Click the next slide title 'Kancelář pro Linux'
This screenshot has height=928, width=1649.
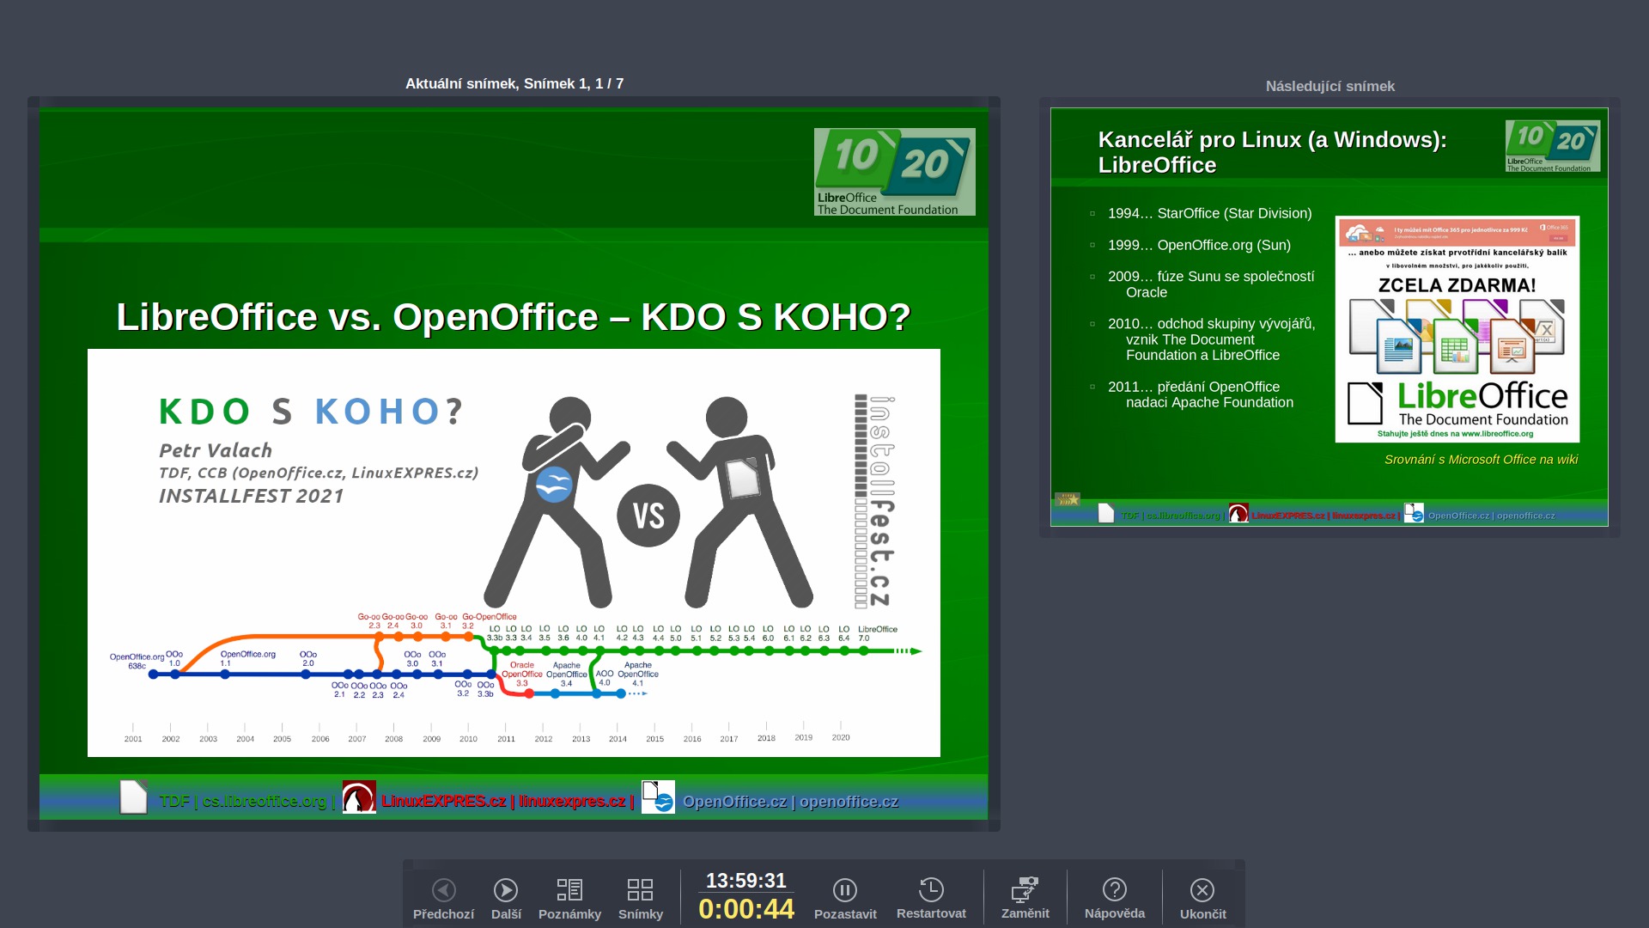pyautogui.click(x=1272, y=152)
